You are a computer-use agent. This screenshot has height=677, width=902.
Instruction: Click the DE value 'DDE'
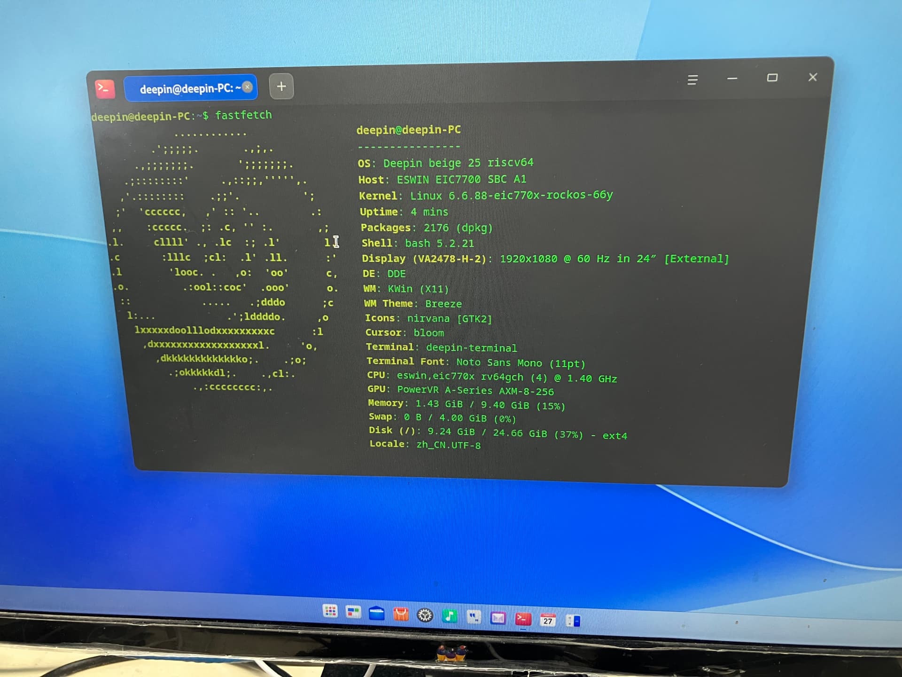[x=397, y=274]
